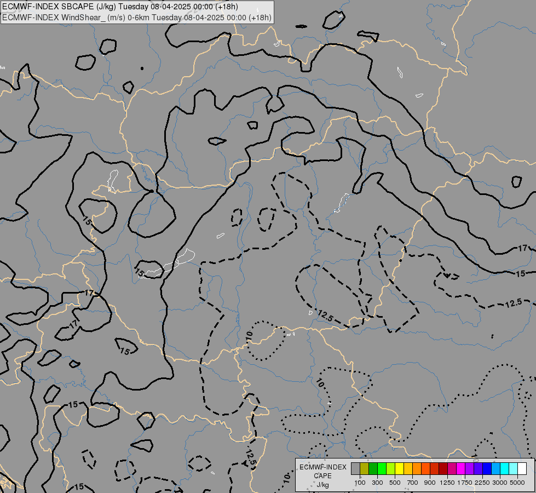The width and height of the screenshot is (536, 493).
Task: Click the legend value 500
Action: (395, 483)
